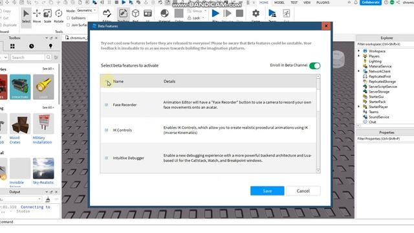The height and width of the screenshot is (233, 414).
Task: Select Workspace in Explorer
Action: click(376, 51)
